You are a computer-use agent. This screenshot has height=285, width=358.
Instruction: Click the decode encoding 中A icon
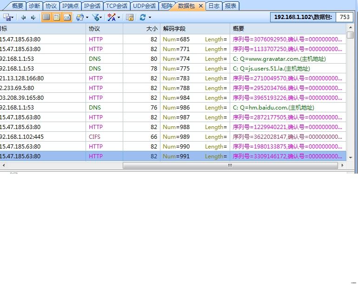coord(112,17)
